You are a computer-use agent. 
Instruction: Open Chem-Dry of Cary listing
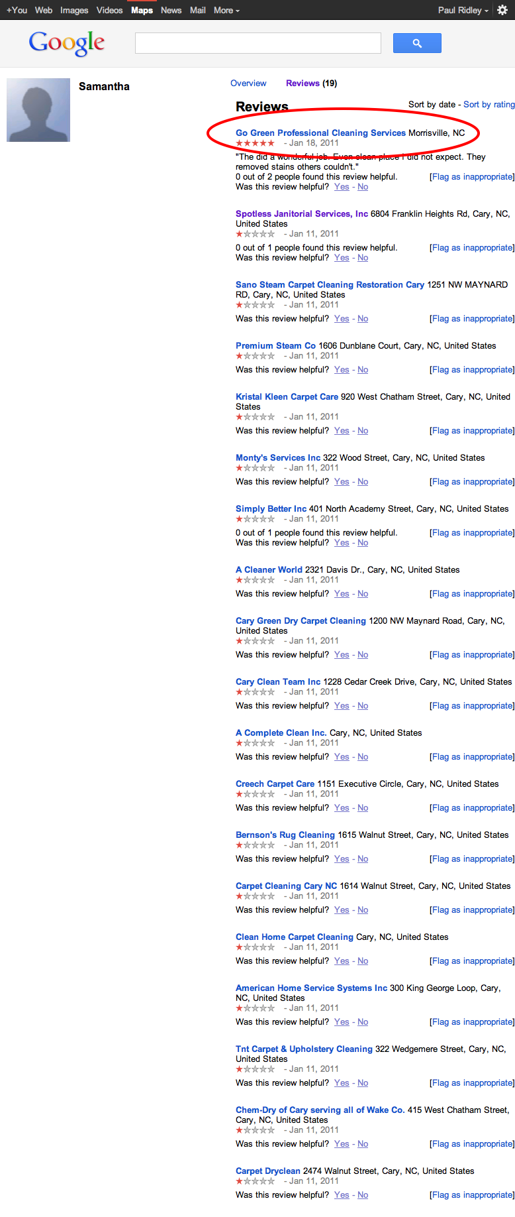pos(320,1110)
